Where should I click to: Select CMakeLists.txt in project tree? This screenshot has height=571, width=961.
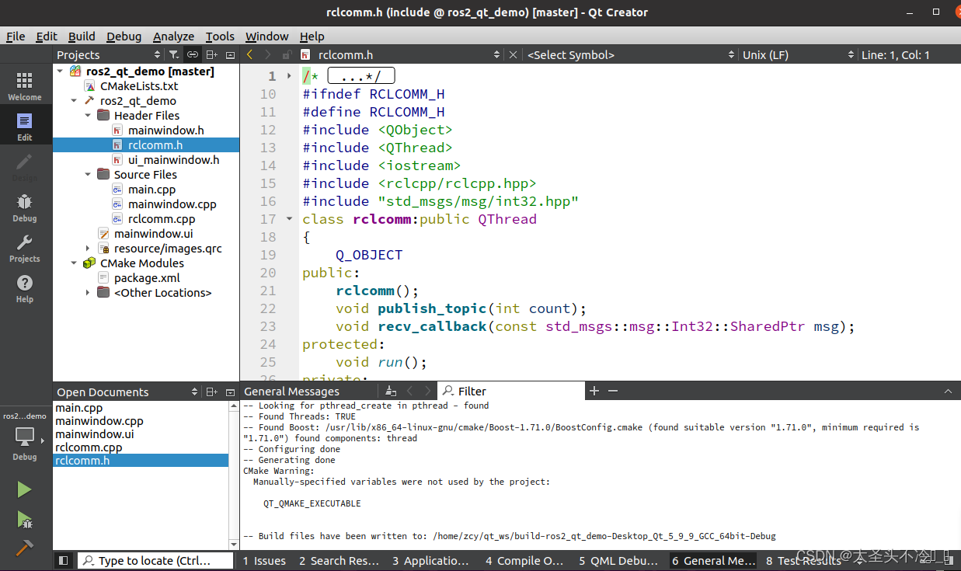pyautogui.click(x=139, y=86)
